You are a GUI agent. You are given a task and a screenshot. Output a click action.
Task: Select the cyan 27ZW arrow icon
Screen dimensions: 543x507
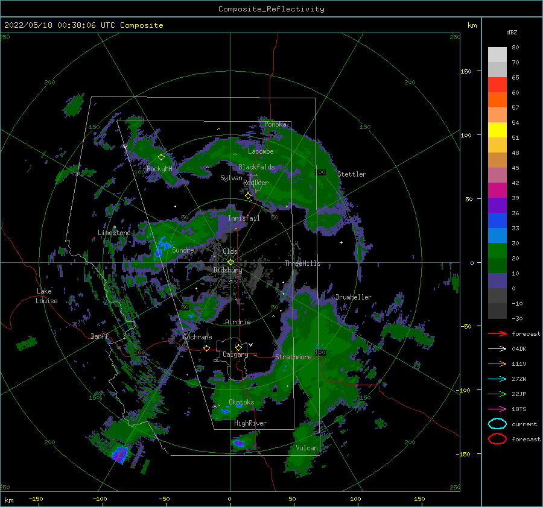497,379
